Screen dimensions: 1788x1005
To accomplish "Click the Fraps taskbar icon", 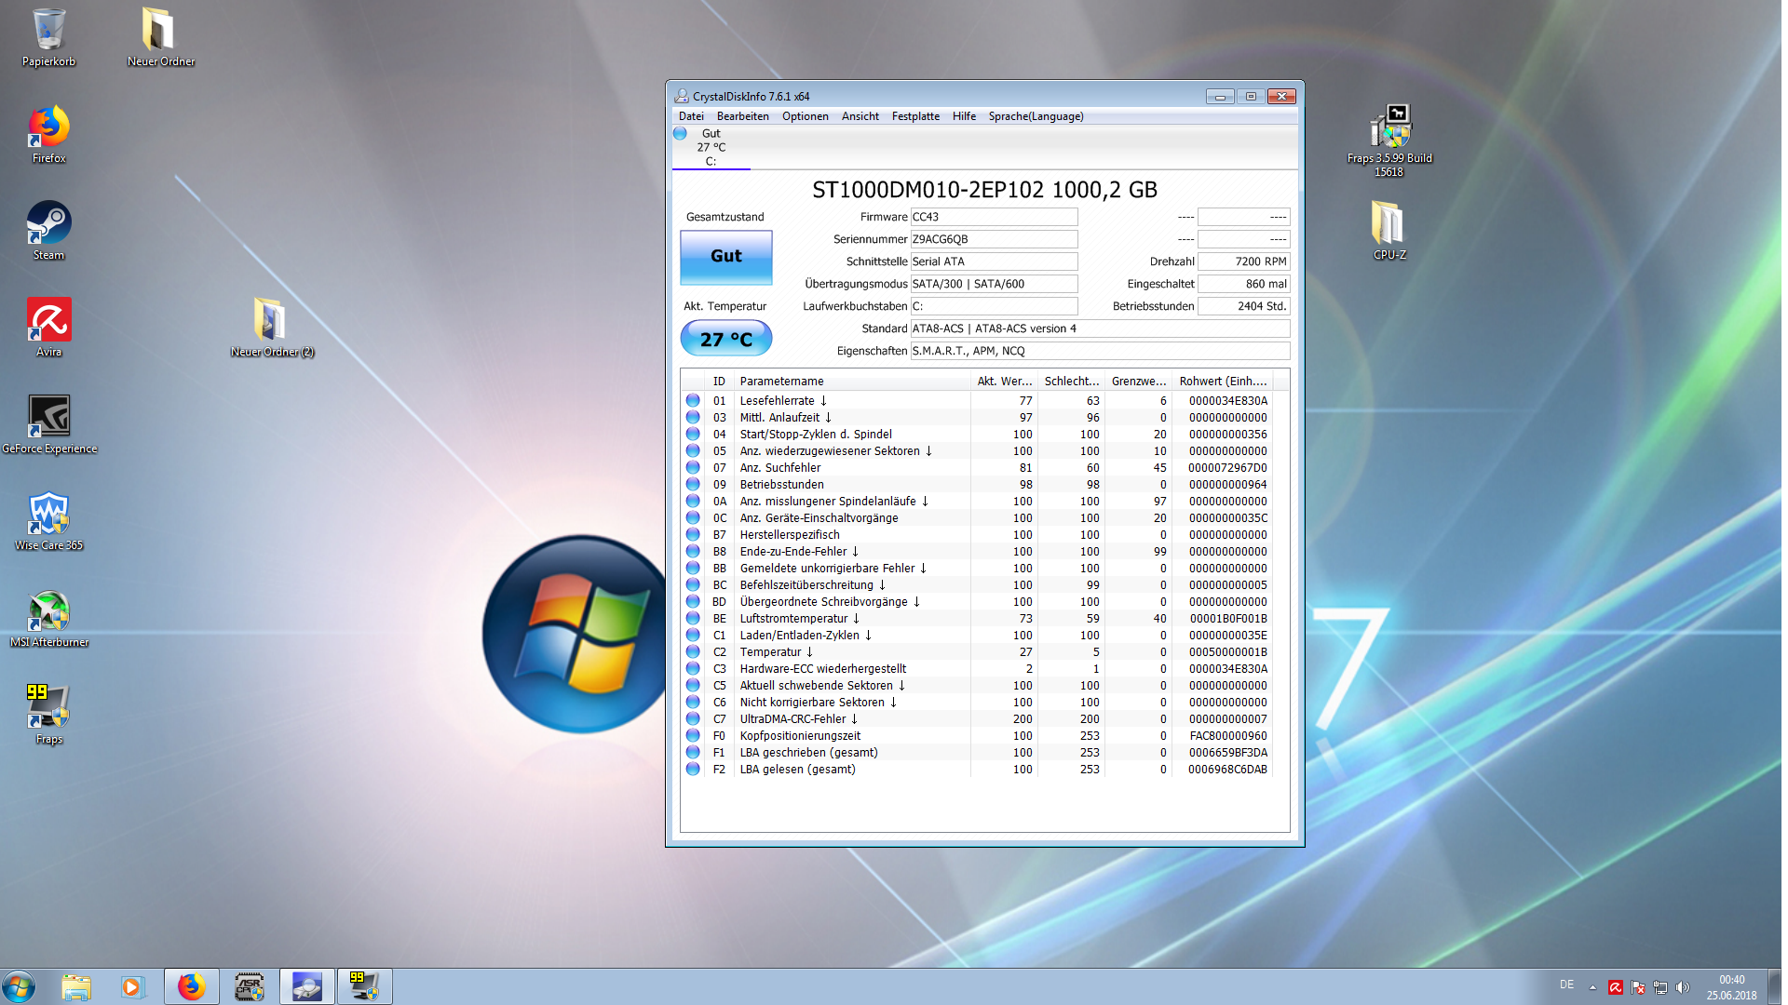I will [x=364, y=986].
